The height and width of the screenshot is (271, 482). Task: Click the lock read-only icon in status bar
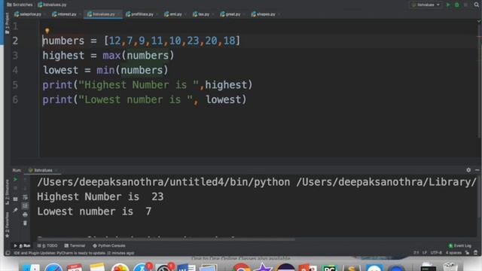pos(467,253)
